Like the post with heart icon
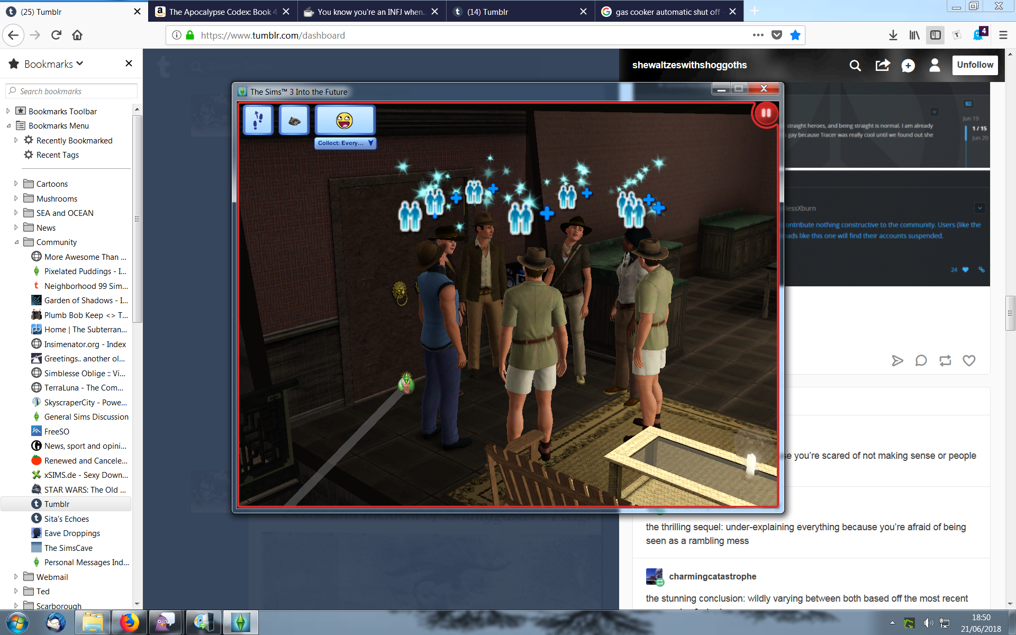 pyautogui.click(x=969, y=361)
